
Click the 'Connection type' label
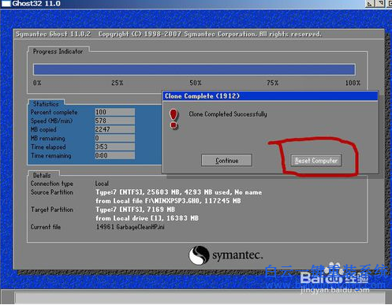52,184
